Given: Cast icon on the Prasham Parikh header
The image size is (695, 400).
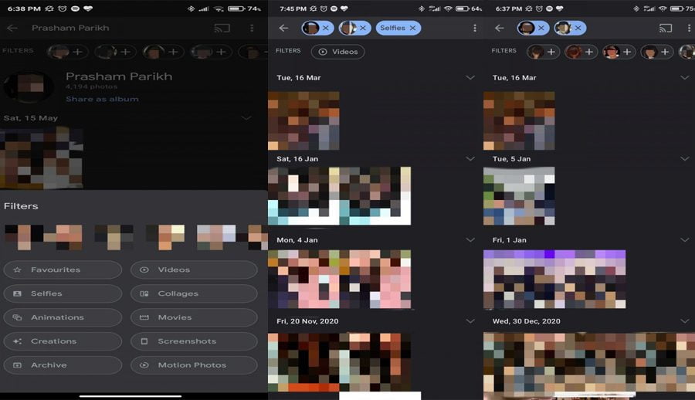Looking at the screenshot, I should 222,28.
